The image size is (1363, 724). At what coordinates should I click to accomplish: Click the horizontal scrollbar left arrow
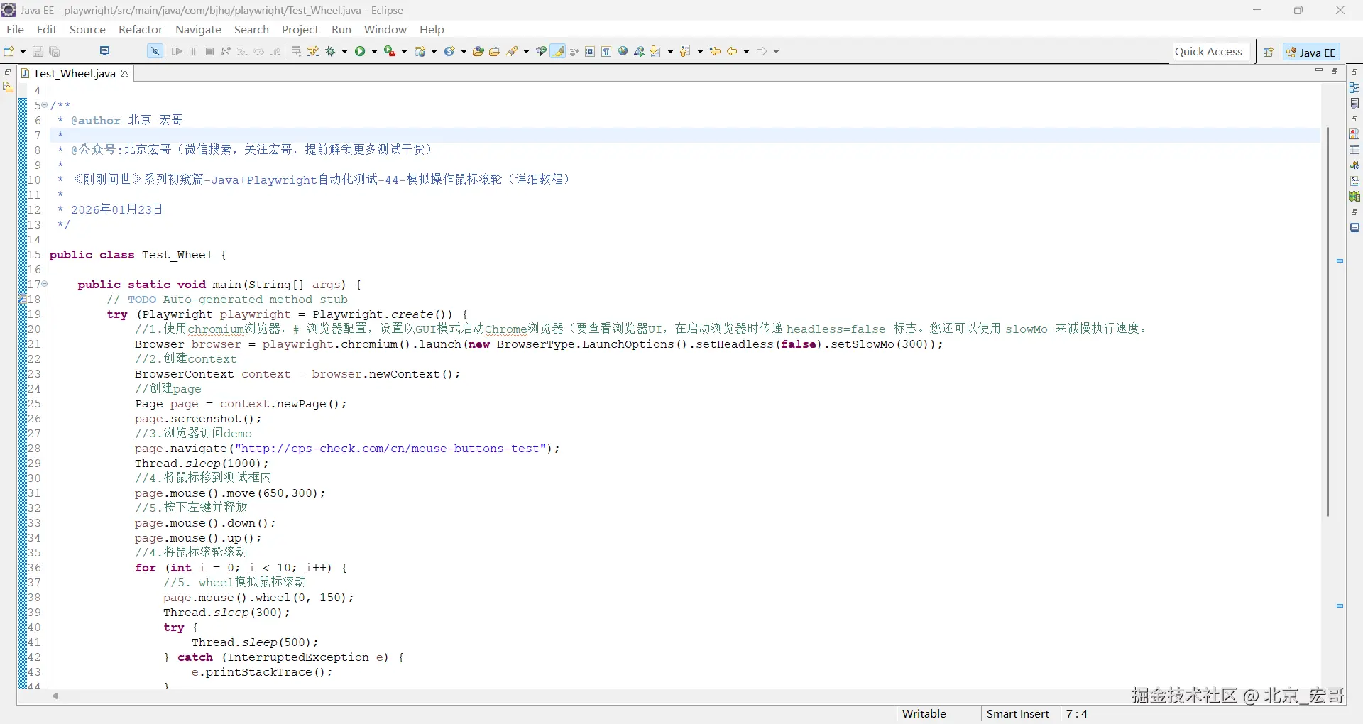pos(55,696)
